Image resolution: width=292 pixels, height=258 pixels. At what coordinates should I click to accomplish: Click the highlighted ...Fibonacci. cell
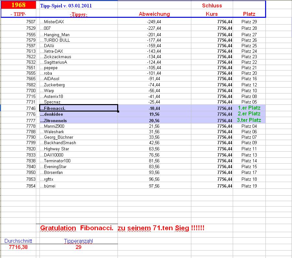point(79,108)
